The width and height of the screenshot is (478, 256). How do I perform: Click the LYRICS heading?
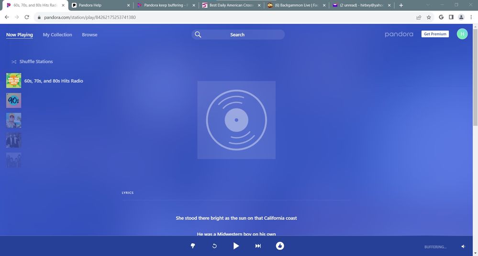[x=128, y=192]
